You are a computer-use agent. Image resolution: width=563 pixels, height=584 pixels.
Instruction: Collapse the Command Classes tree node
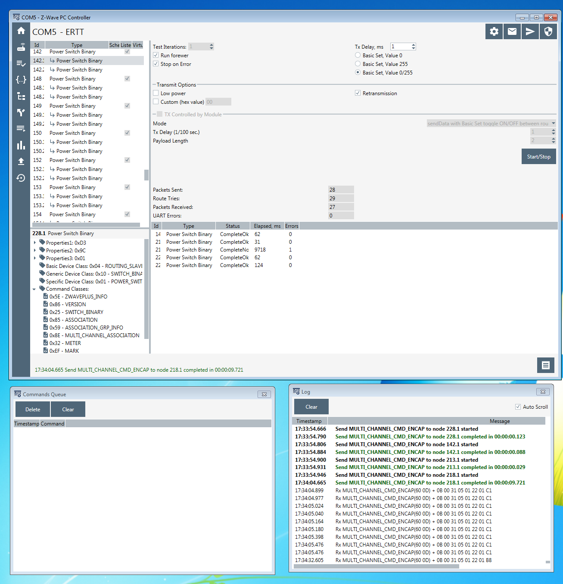pyautogui.click(x=34, y=289)
